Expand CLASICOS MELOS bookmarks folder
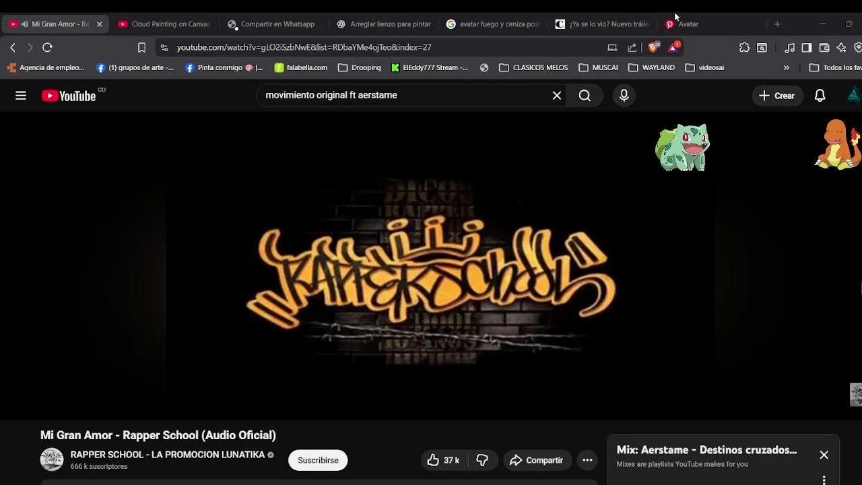Image resolution: width=862 pixels, height=485 pixels. pyautogui.click(x=533, y=67)
